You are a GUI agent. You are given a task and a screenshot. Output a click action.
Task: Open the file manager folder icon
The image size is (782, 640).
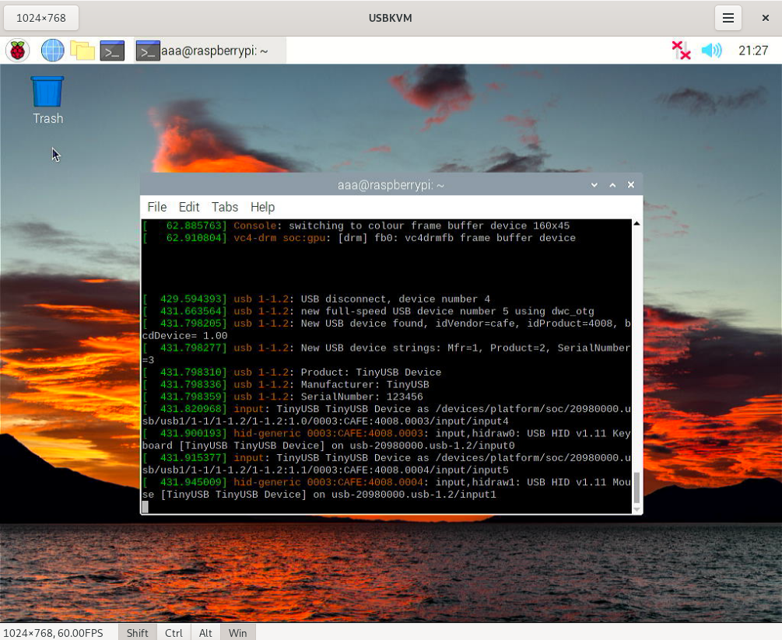pyautogui.click(x=82, y=51)
